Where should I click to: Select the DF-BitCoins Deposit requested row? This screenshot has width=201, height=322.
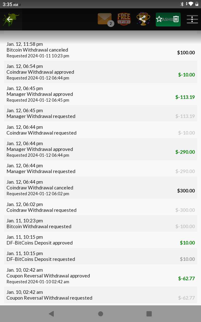point(100,256)
